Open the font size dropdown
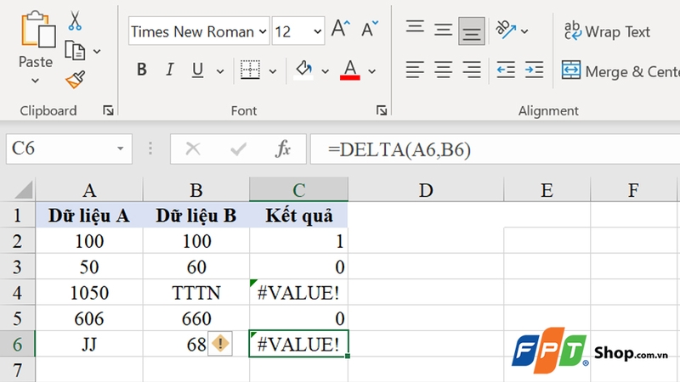Screen dimensions: 680x382 (x=317, y=31)
